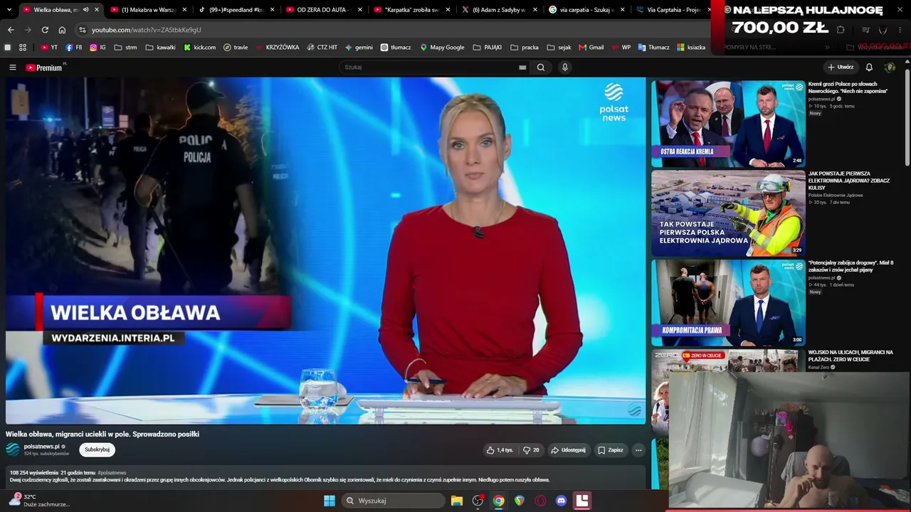The height and width of the screenshot is (512, 911).
Task: Open the Kompromitacja prawa video thumbnail
Action: 728,303
